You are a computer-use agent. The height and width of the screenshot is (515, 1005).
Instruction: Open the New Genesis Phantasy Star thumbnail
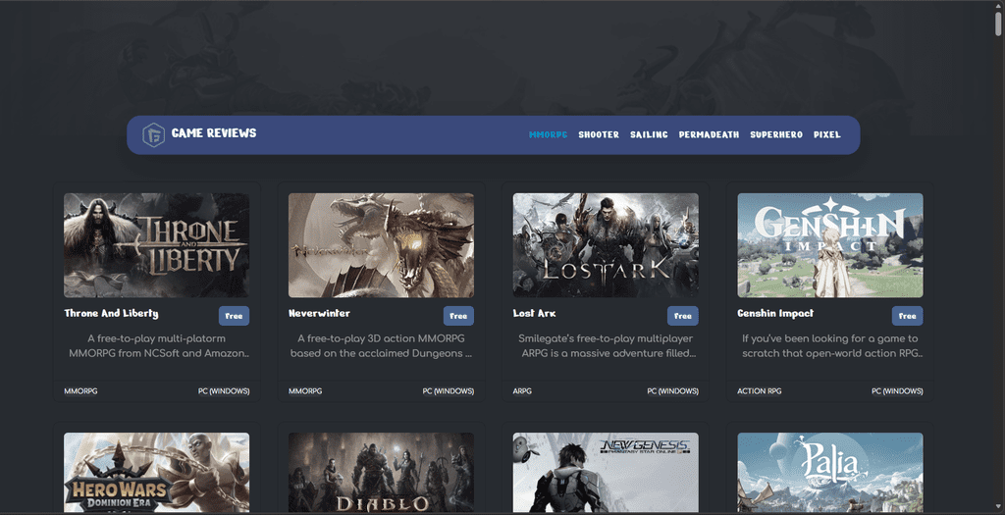point(606,473)
